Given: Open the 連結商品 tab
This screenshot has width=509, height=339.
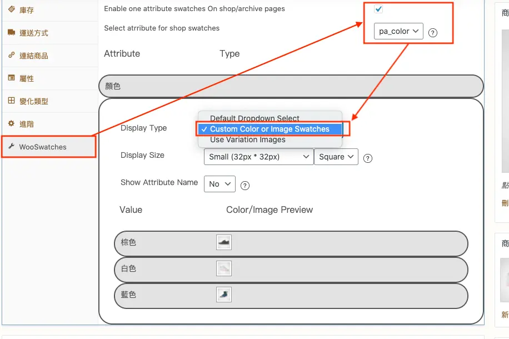Looking at the screenshot, I should [50, 56].
